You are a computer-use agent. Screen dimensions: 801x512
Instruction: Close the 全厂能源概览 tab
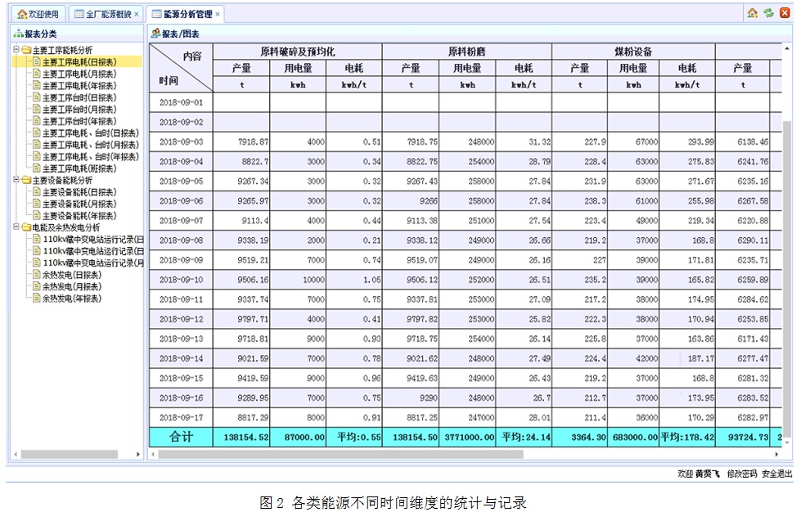(x=136, y=15)
